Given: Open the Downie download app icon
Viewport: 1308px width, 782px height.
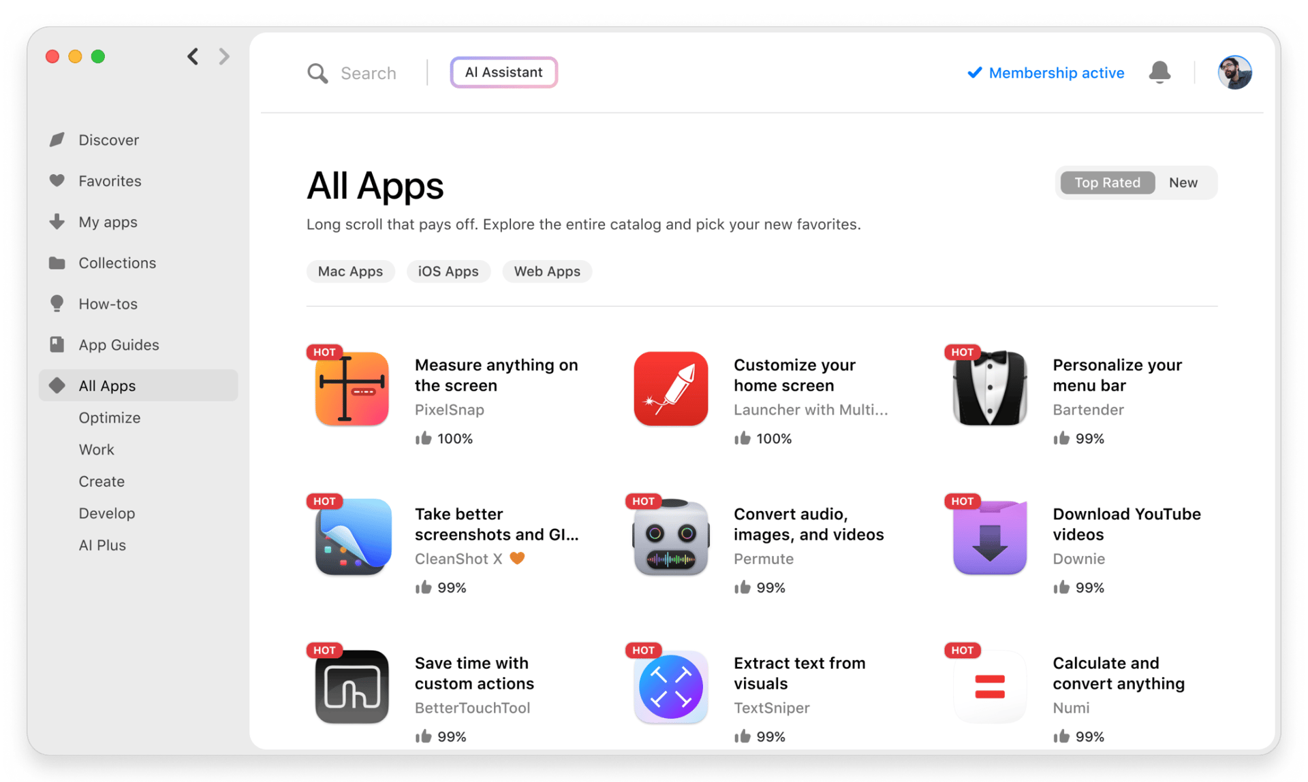Looking at the screenshot, I should tap(988, 538).
